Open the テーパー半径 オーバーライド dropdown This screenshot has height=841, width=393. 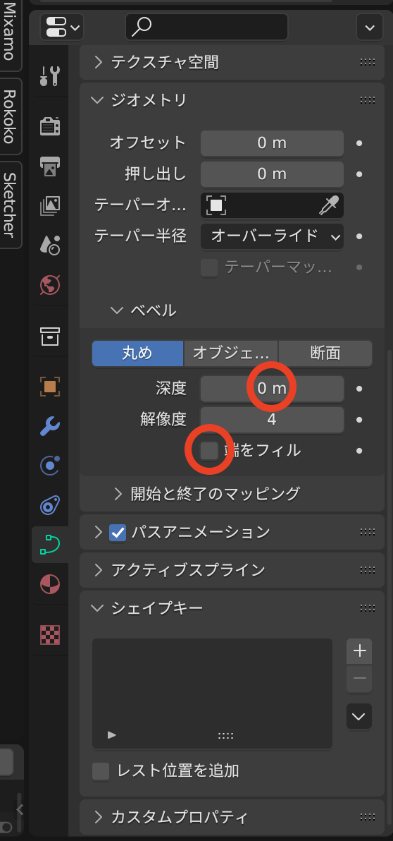(272, 236)
